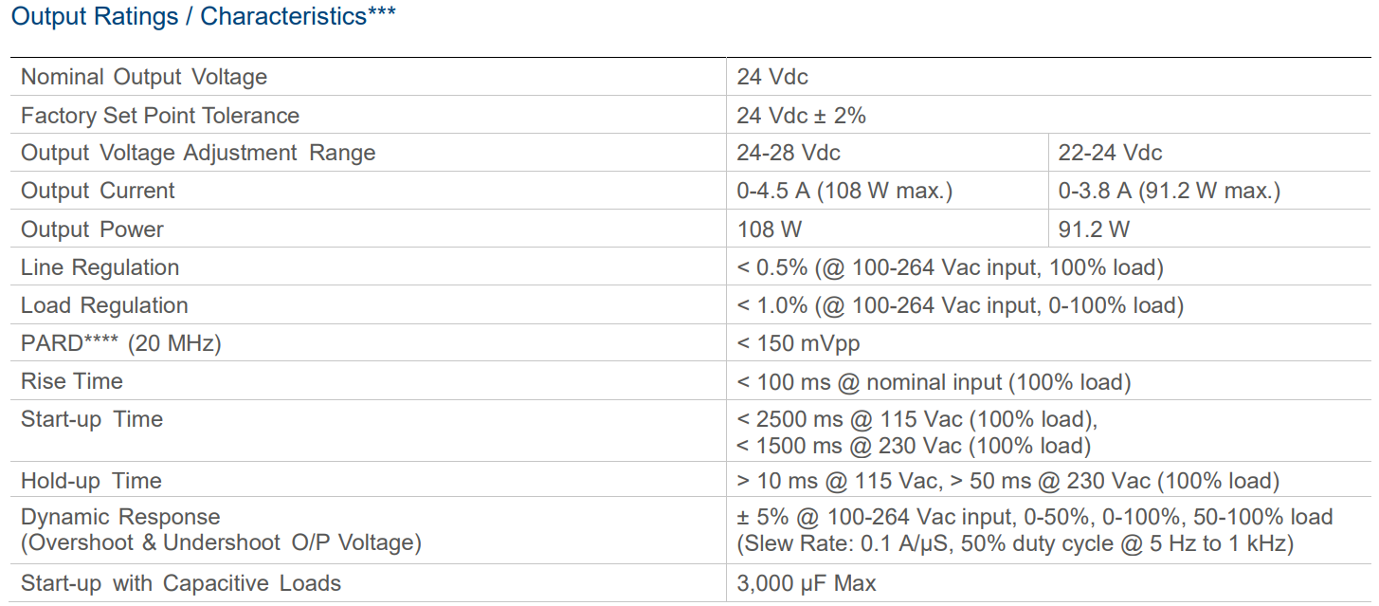Select the 3,000 µF Max value
Image resolution: width=1379 pixels, height=606 pixels.
[807, 583]
